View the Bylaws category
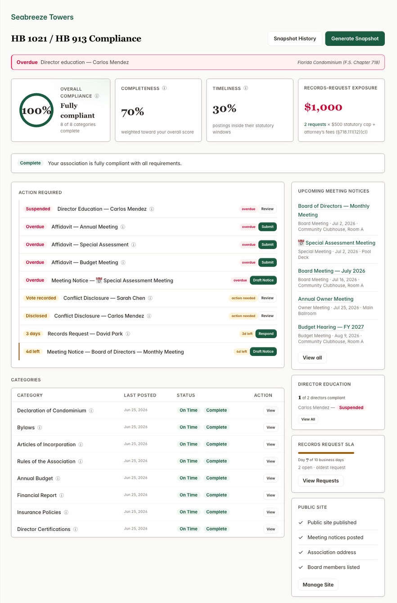This screenshot has width=397, height=603. point(271,427)
